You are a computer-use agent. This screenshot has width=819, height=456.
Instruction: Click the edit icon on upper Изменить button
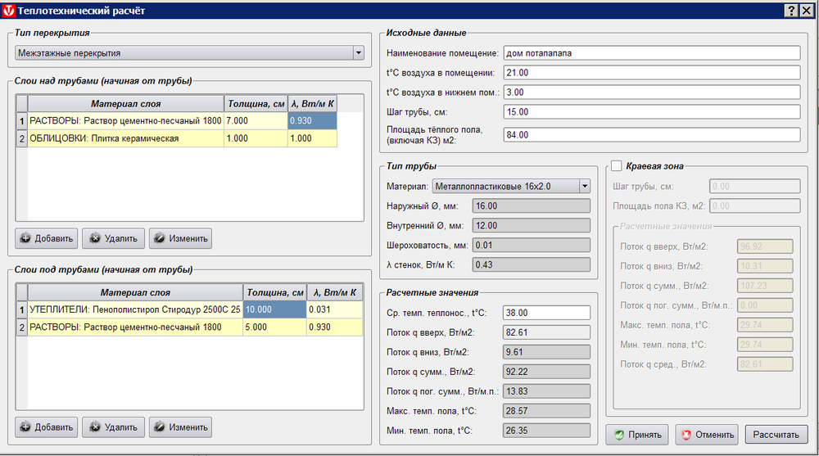(x=159, y=239)
